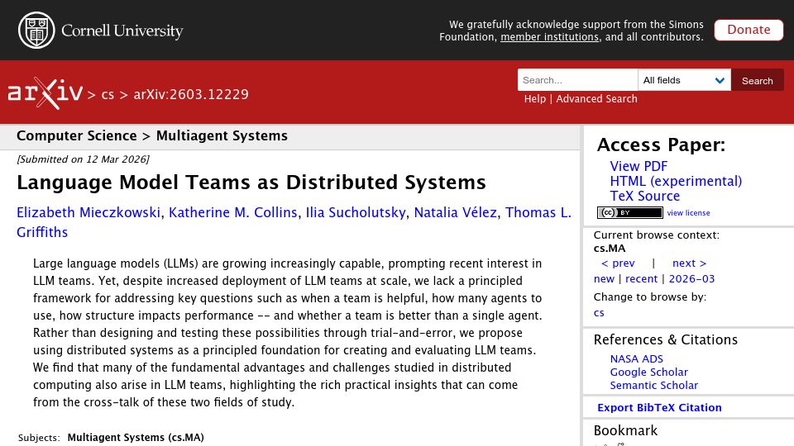Click the 'References & Citations' heading
This screenshot has width=794, height=446.
(x=665, y=339)
